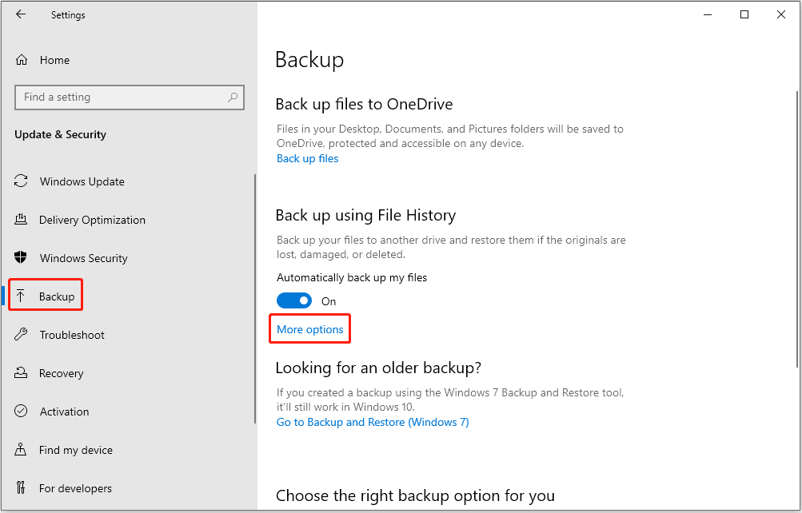
Task: Click the Find a setting search box
Action: [130, 97]
